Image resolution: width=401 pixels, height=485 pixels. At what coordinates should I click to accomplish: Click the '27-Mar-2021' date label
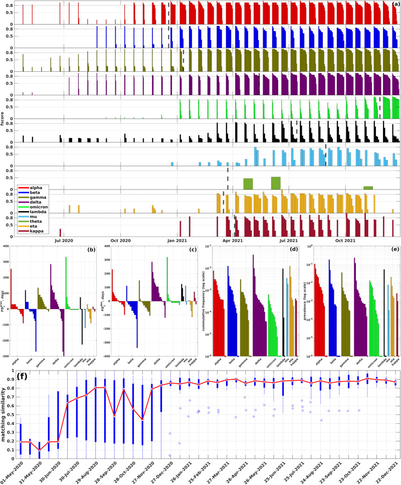tap(219, 472)
